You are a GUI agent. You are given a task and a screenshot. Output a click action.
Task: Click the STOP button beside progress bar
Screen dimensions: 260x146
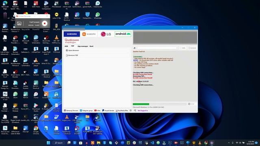click(191, 104)
